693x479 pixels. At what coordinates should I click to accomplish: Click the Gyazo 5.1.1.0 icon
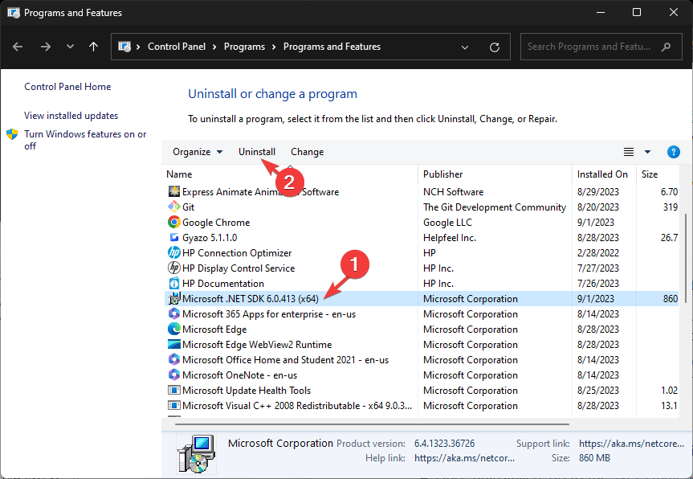click(174, 238)
